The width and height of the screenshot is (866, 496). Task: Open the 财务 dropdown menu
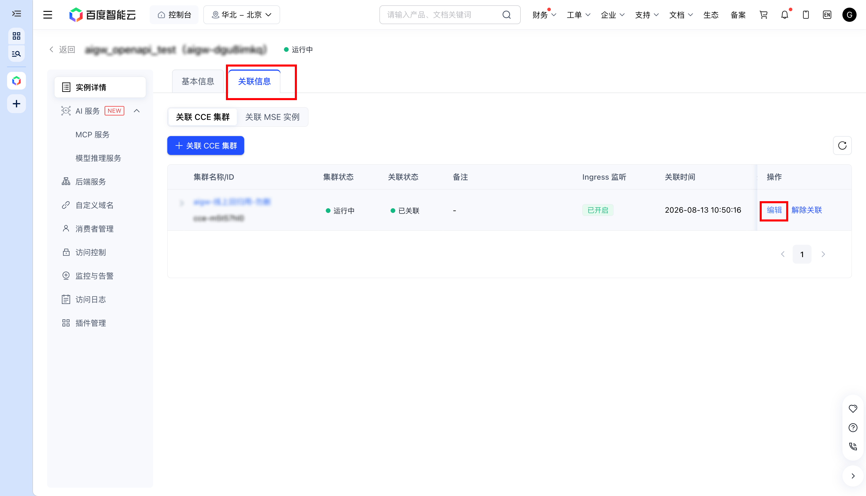(x=544, y=15)
